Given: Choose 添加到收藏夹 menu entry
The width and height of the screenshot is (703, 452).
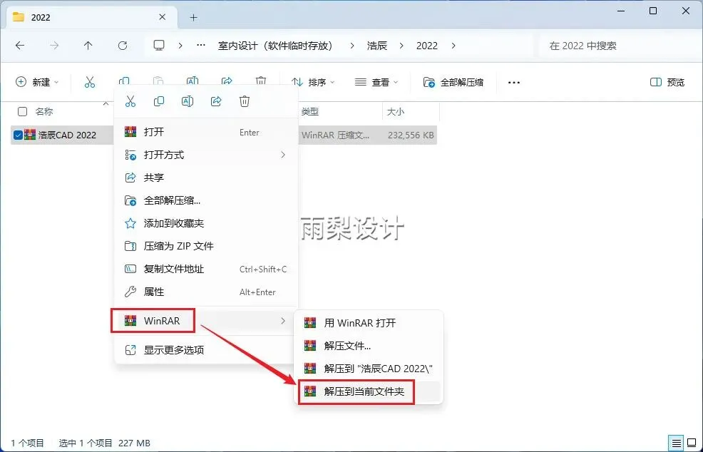Looking at the screenshot, I should click(206, 223).
